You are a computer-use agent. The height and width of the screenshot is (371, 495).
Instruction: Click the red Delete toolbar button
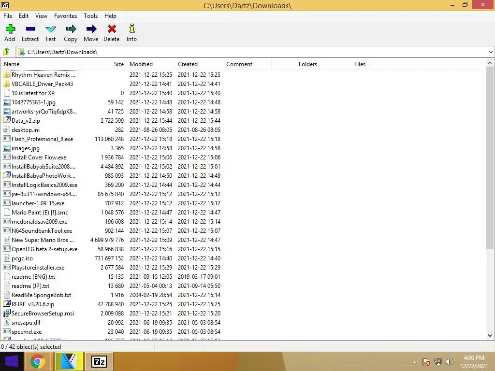coord(112,33)
